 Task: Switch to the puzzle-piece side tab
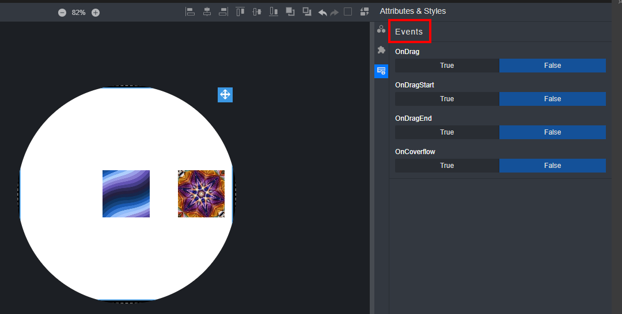(381, 50)
